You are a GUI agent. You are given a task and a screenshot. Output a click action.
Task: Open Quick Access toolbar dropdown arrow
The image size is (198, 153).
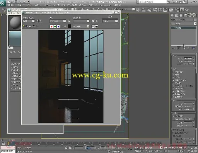pyautogui.click(x=29, y=2)
